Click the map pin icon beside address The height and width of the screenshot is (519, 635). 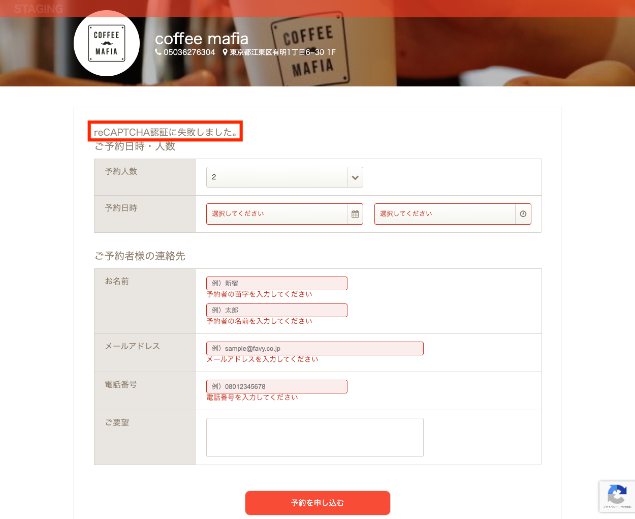(x=225, y=52)
